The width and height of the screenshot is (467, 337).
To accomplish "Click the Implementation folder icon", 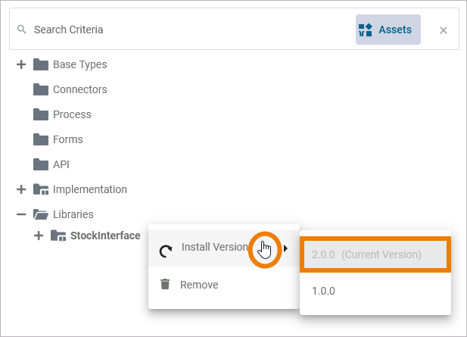I will pos(41,190).
